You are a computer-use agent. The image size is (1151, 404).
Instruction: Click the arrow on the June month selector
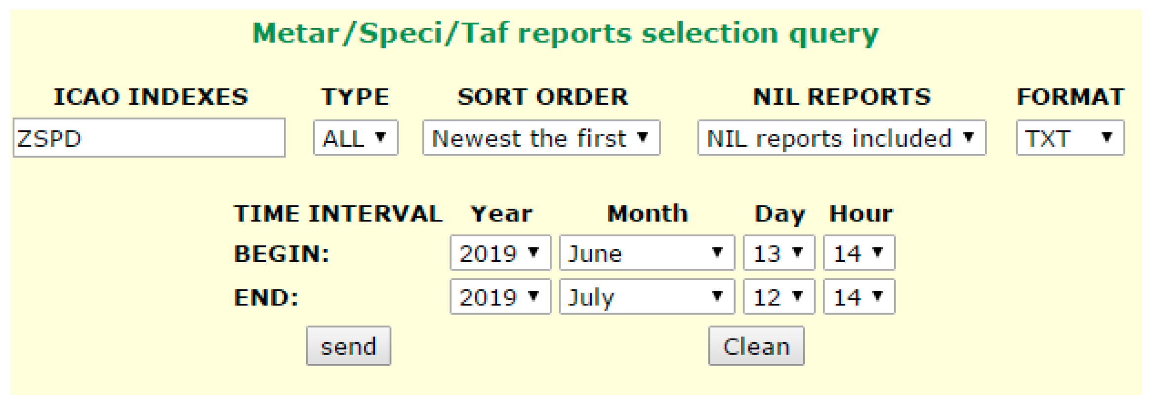pyautogui.click(x=717, y=252)
